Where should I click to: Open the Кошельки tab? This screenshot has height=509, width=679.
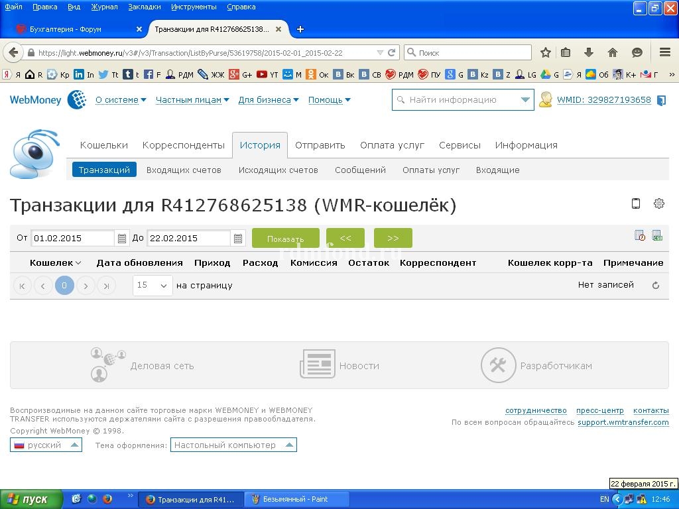tap(104, 145)
